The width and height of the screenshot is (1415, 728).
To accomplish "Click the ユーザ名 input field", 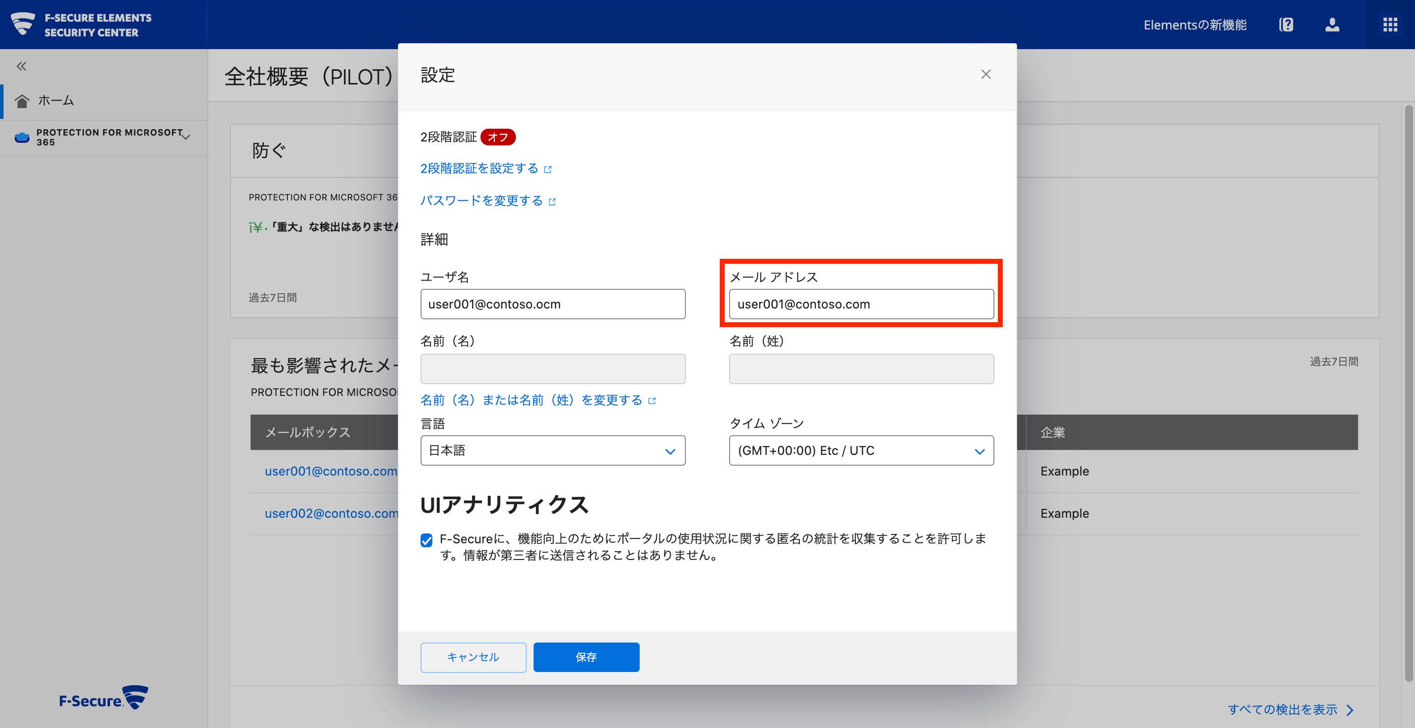I will 553,304.
